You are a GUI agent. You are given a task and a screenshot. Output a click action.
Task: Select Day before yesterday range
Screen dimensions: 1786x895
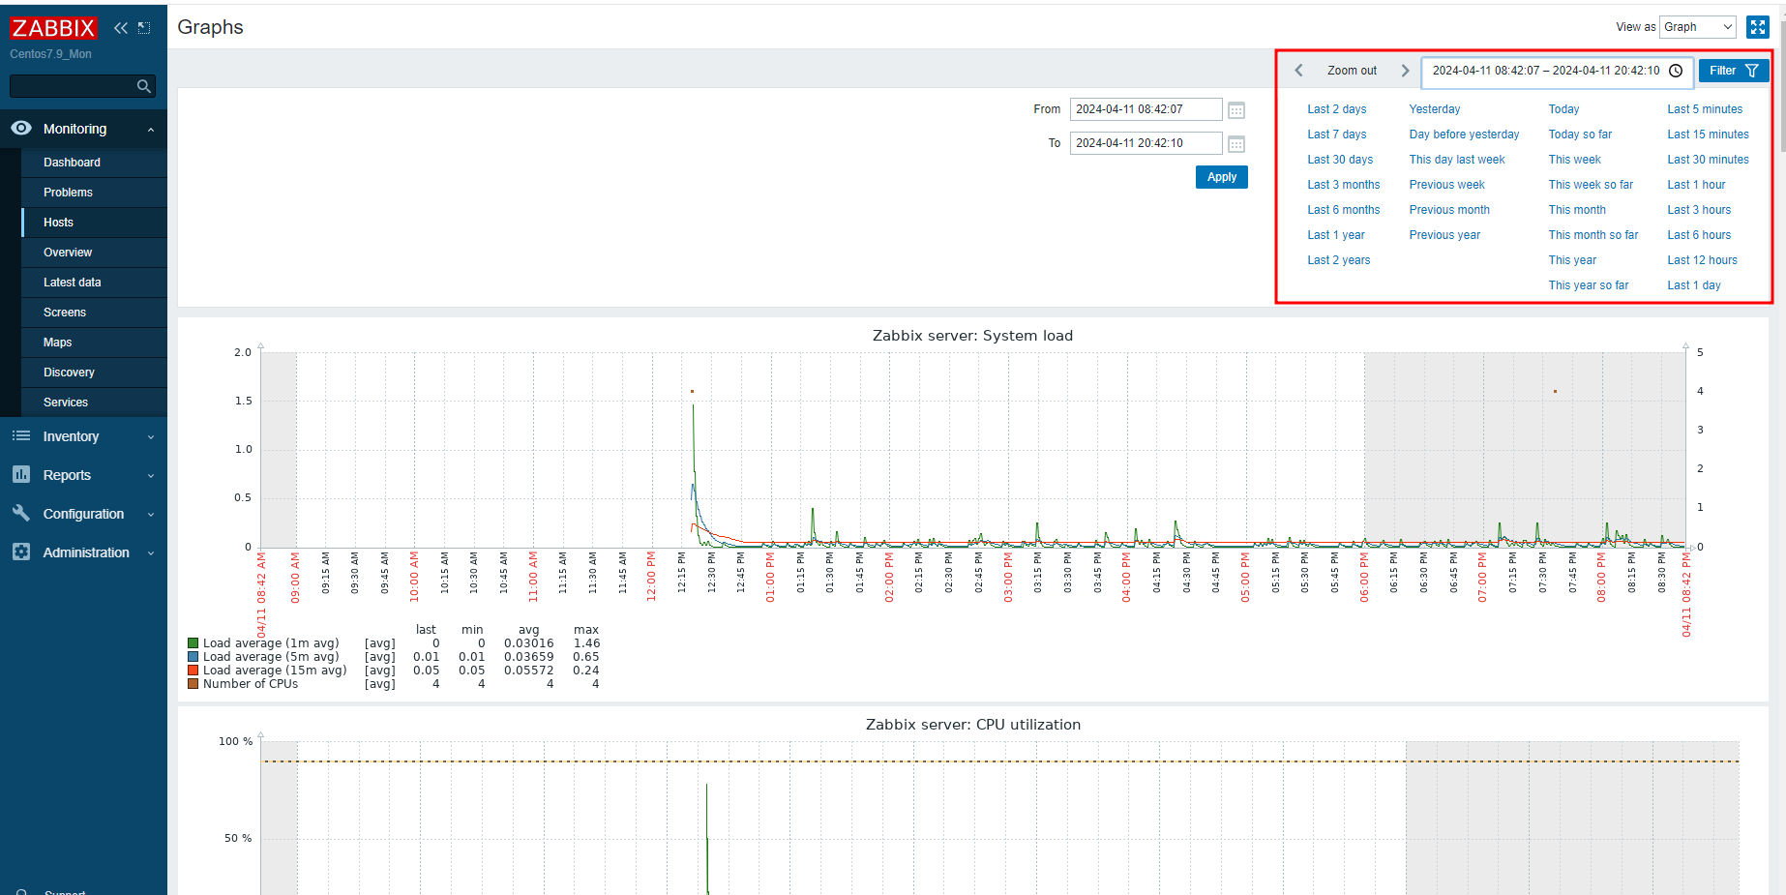tap(1464, 134)
